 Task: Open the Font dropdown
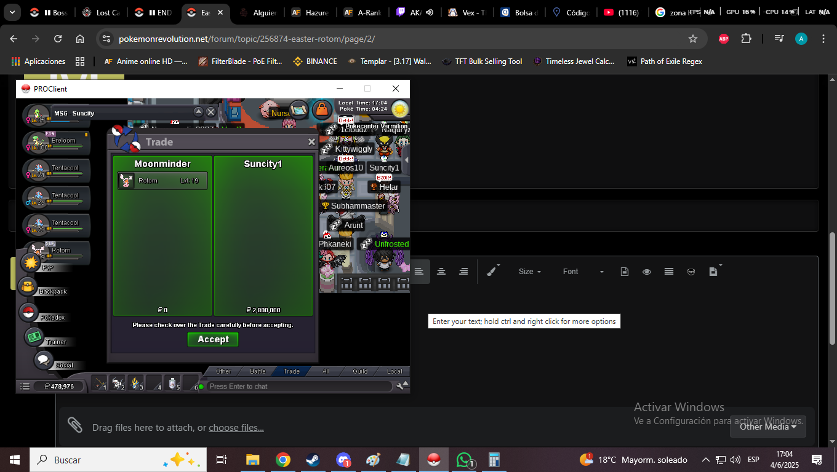583,272
